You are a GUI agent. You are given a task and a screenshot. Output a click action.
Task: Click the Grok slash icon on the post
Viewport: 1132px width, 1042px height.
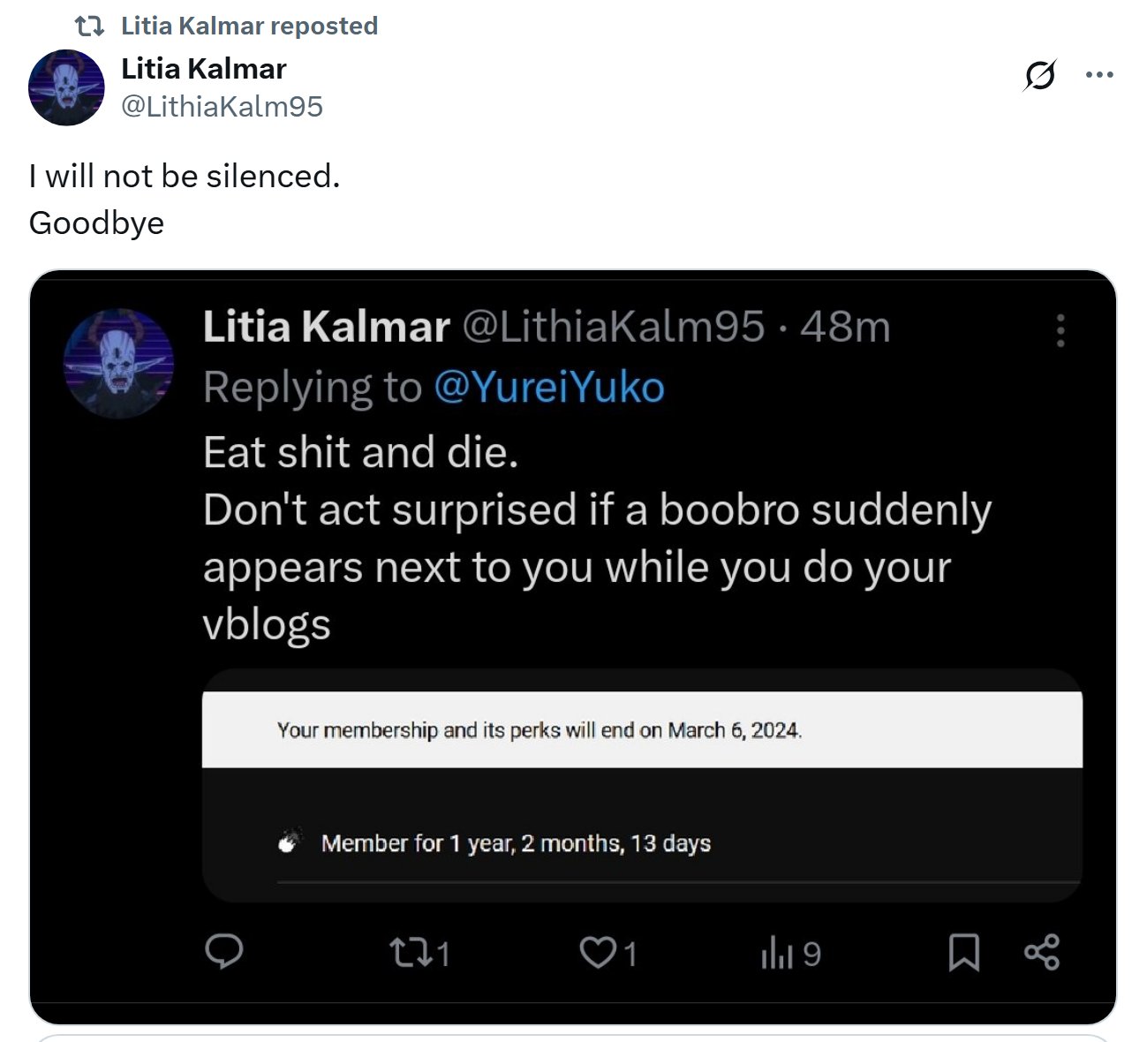(1039, 76)
